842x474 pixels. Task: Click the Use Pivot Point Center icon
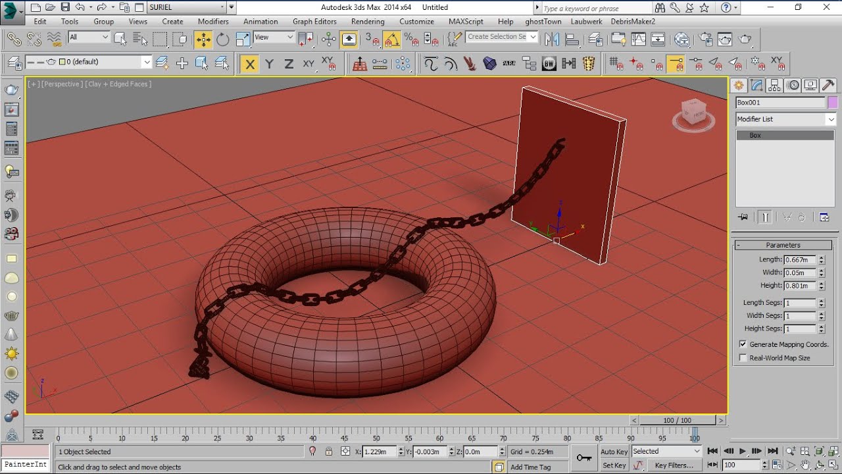click(x=306, y=39)
